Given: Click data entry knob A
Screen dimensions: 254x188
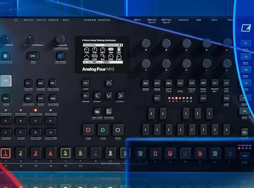Looking at the screenshot, I should [146, 43].
